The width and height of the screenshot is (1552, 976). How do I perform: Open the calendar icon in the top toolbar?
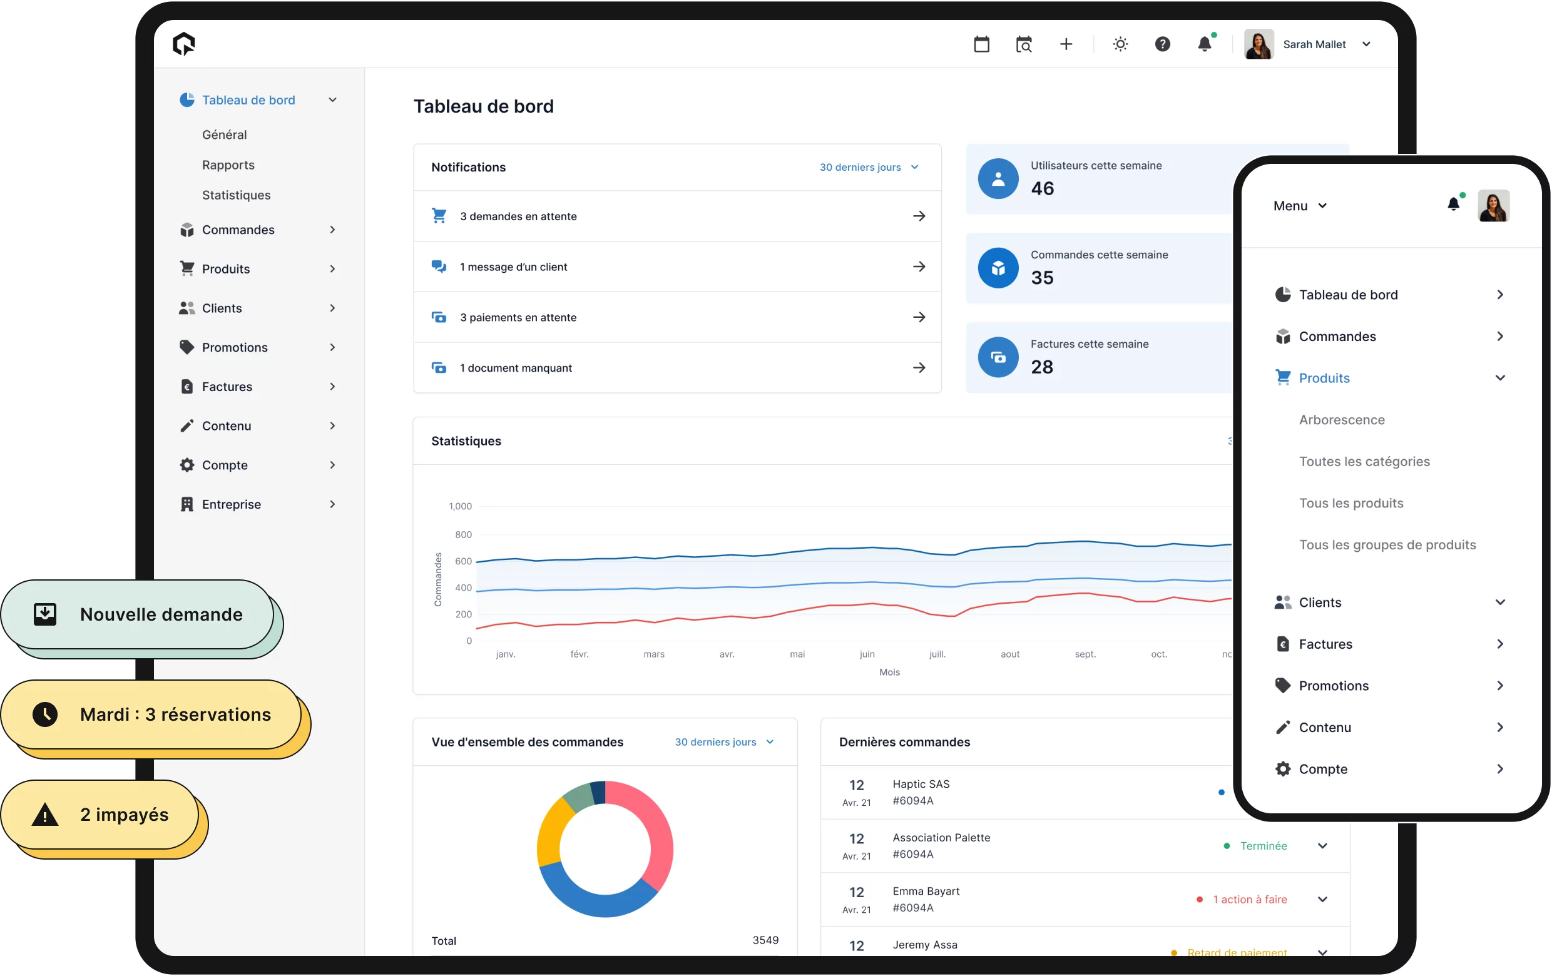tap(981, 44)
